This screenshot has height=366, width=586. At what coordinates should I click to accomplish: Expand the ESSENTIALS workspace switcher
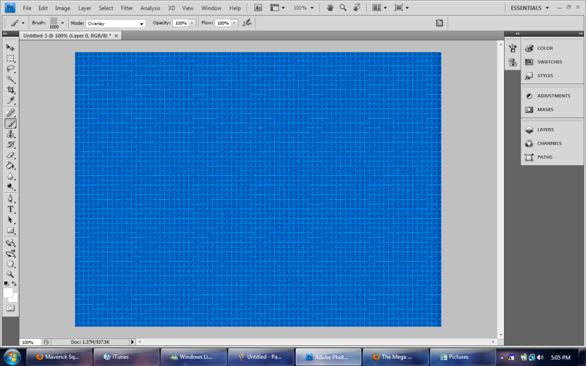[530, 8]
